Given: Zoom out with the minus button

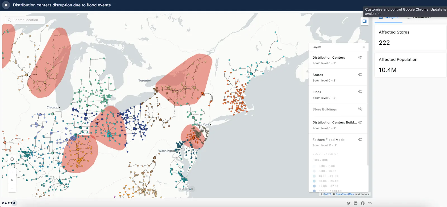Looking at the screenshot, I should pos(12,188).
